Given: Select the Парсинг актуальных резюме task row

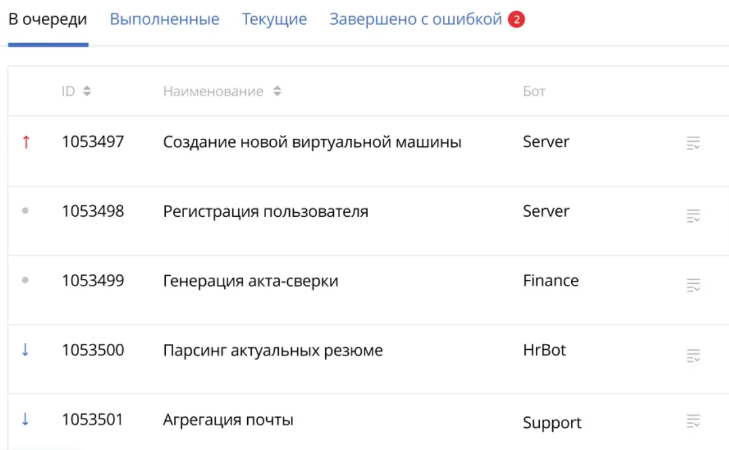Looking at the screenshot, I should pos(272,350).
